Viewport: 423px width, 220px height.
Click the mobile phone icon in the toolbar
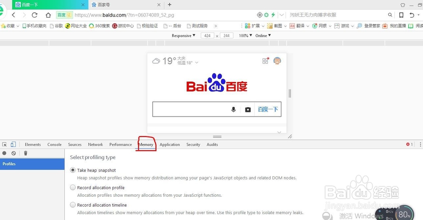coord(401,15)
